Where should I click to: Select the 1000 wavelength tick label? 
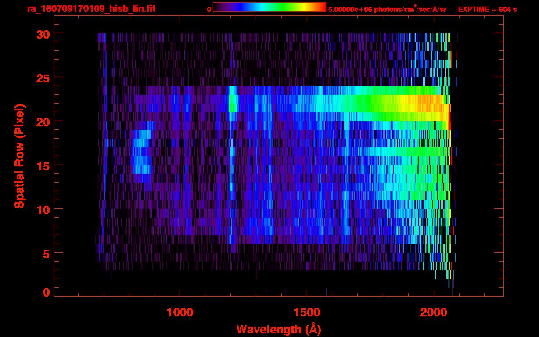click(180, 312)
